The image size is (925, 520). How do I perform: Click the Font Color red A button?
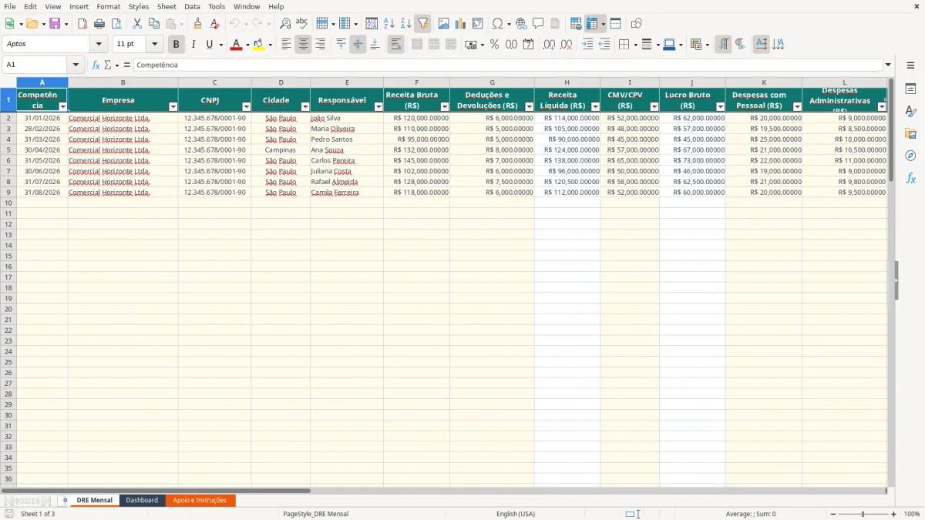click(236, 45)
